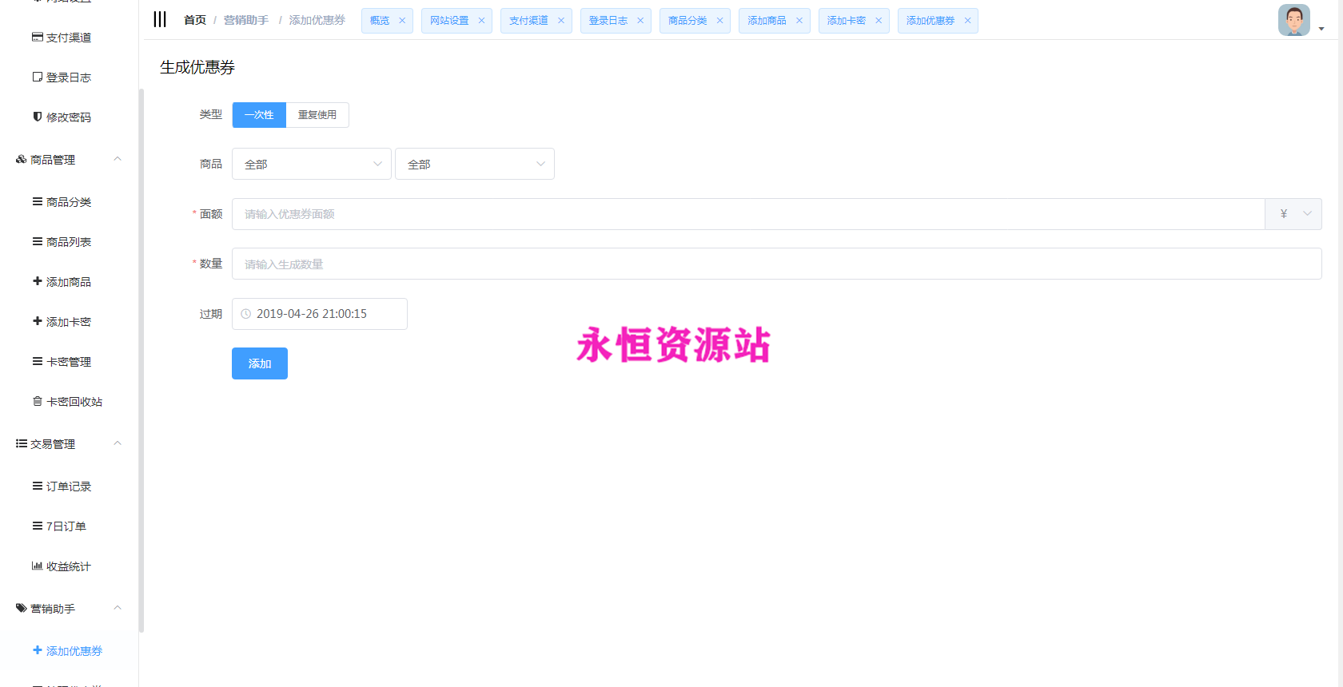Open the first 全部 product dropdown
The height and width of the screenshot is (687, 1343).
312,164
